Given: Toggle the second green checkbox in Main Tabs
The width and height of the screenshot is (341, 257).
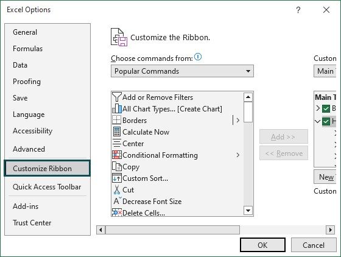Looking at the screenshot, I should (326, 121).
